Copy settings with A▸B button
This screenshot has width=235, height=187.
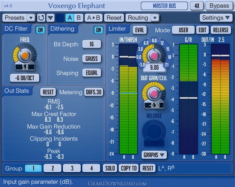click(x=94, y=18)
